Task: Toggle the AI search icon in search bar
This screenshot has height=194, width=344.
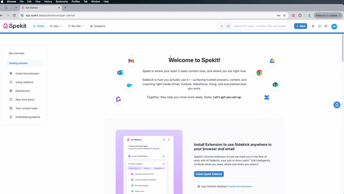Action: click(228, 26)
